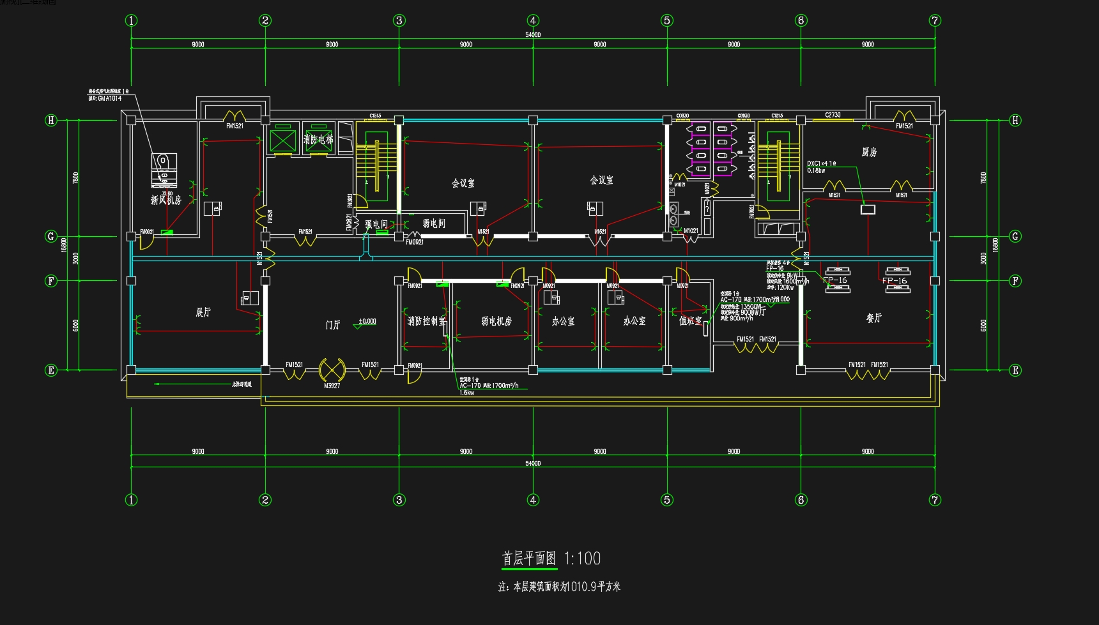The height and width of the screenshot is (625, 1099).
Task: Click the 消防电梯 label
Action: [318, 139]
